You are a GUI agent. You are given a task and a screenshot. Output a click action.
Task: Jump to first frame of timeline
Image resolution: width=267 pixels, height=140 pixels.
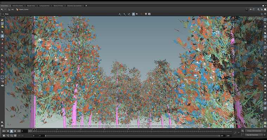(4, 131)
